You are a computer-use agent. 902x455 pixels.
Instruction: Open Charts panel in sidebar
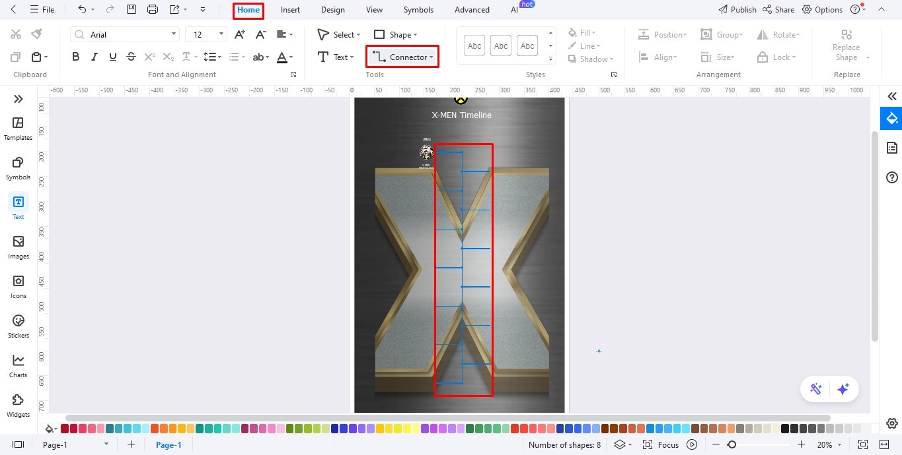pos(18,366)
